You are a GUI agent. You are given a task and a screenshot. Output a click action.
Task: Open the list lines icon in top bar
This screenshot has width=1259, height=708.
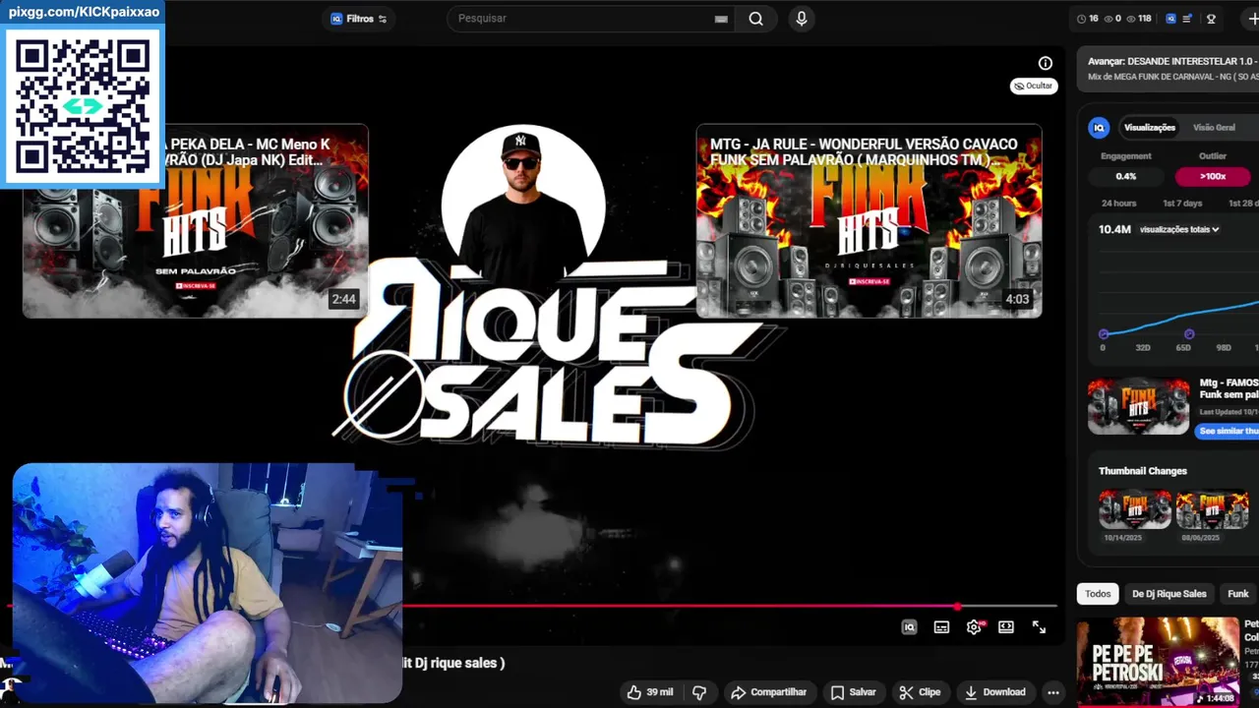coord(1188,19)
